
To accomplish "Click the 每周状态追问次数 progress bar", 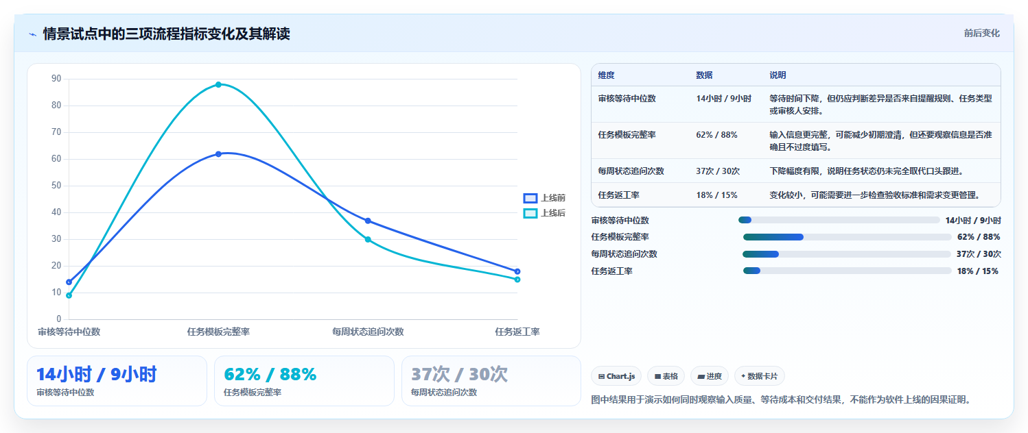I will (x=847, y=254).
